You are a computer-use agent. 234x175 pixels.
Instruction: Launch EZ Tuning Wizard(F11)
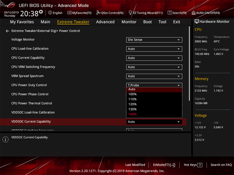[x=146, y=13]
